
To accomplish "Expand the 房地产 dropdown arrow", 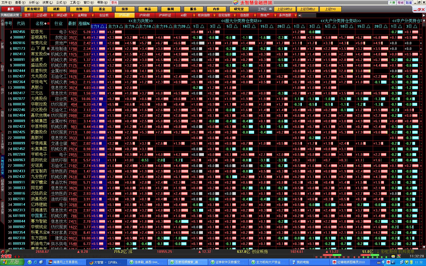I will click(275, 15).
